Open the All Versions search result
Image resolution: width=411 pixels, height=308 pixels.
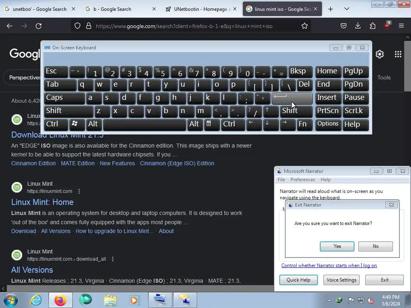tap(32, 270)
